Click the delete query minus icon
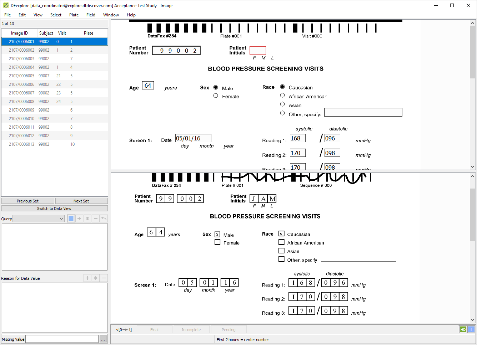Image resolution: width=477 pixels, height=345 pixels. click(x=96, y=218)
